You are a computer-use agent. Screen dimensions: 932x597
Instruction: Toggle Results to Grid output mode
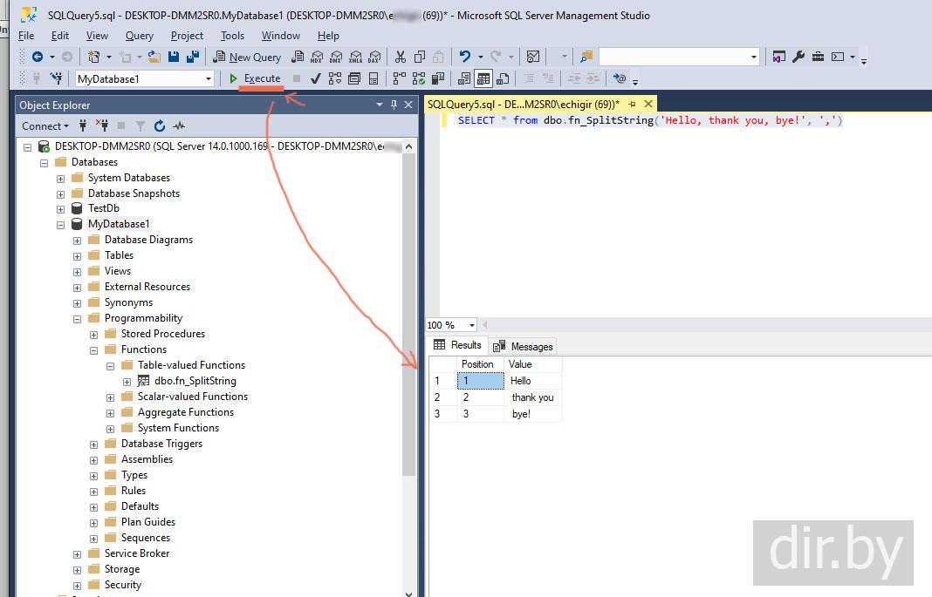click(x=483, y=78)
